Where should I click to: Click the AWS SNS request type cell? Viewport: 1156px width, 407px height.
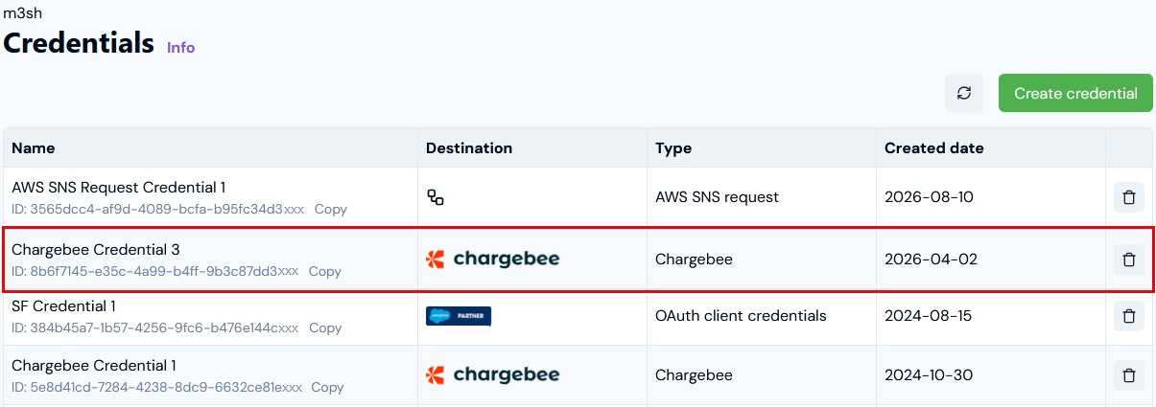pos(718,197)
